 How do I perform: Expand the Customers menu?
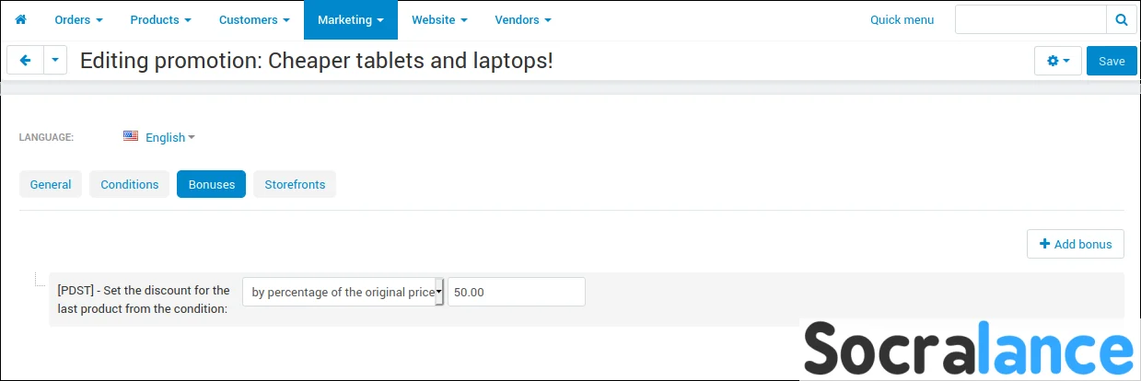tap(254, 19)
